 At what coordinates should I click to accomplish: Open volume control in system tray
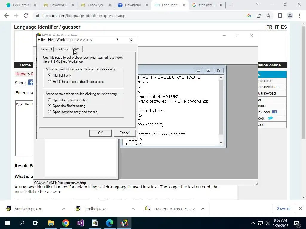click(x=267, y=223)
